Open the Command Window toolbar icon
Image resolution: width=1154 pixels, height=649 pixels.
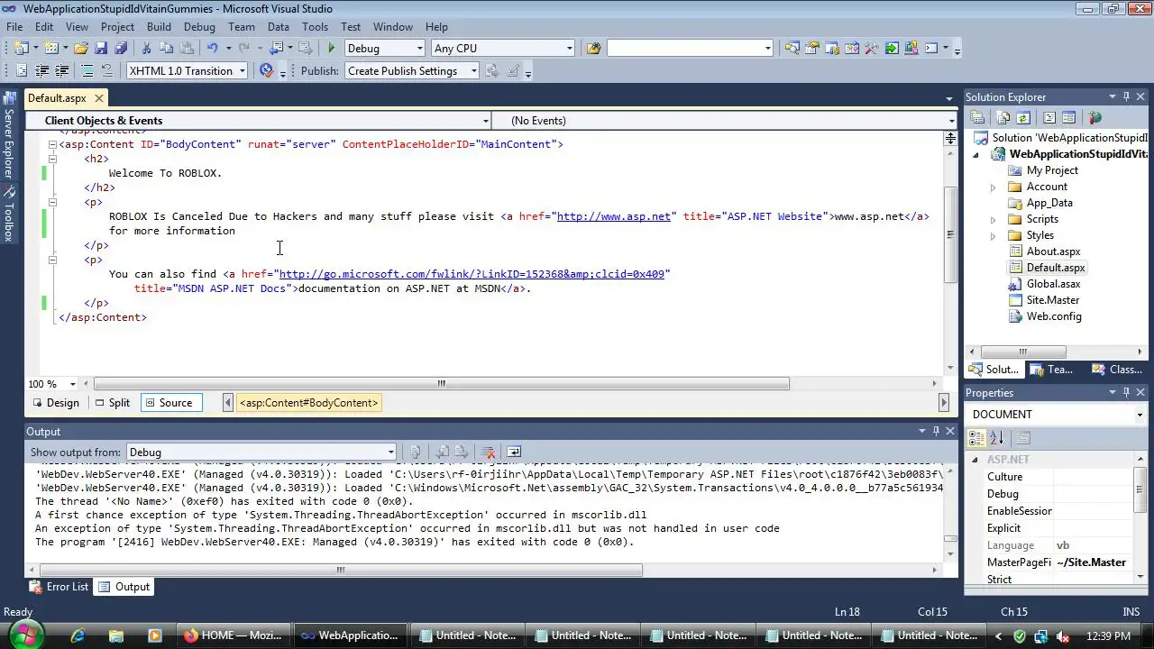(931, 48)
